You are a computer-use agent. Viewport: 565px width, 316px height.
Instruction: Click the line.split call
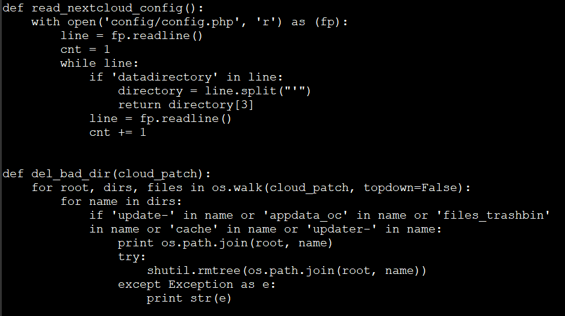258,91
